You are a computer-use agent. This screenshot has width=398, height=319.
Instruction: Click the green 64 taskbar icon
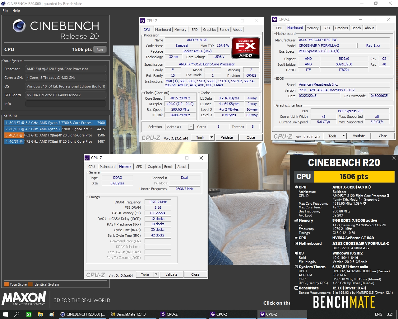29,314
